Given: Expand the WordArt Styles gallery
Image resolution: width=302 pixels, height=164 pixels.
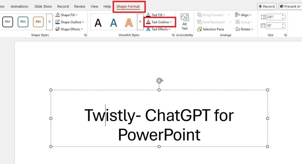Looking at the screenshot, I should click(x=140, y=22).
